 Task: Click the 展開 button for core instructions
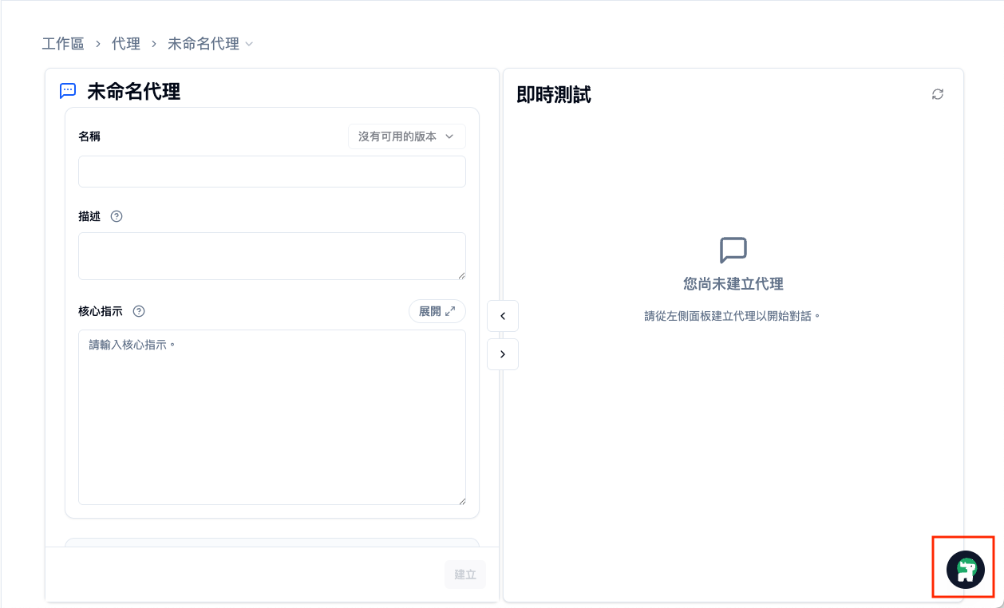coord(437,311)
